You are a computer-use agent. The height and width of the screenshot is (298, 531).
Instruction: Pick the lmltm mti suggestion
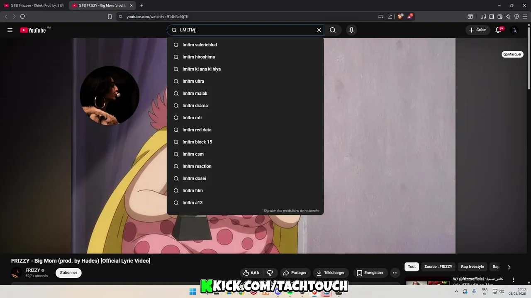tap(245, 118)
